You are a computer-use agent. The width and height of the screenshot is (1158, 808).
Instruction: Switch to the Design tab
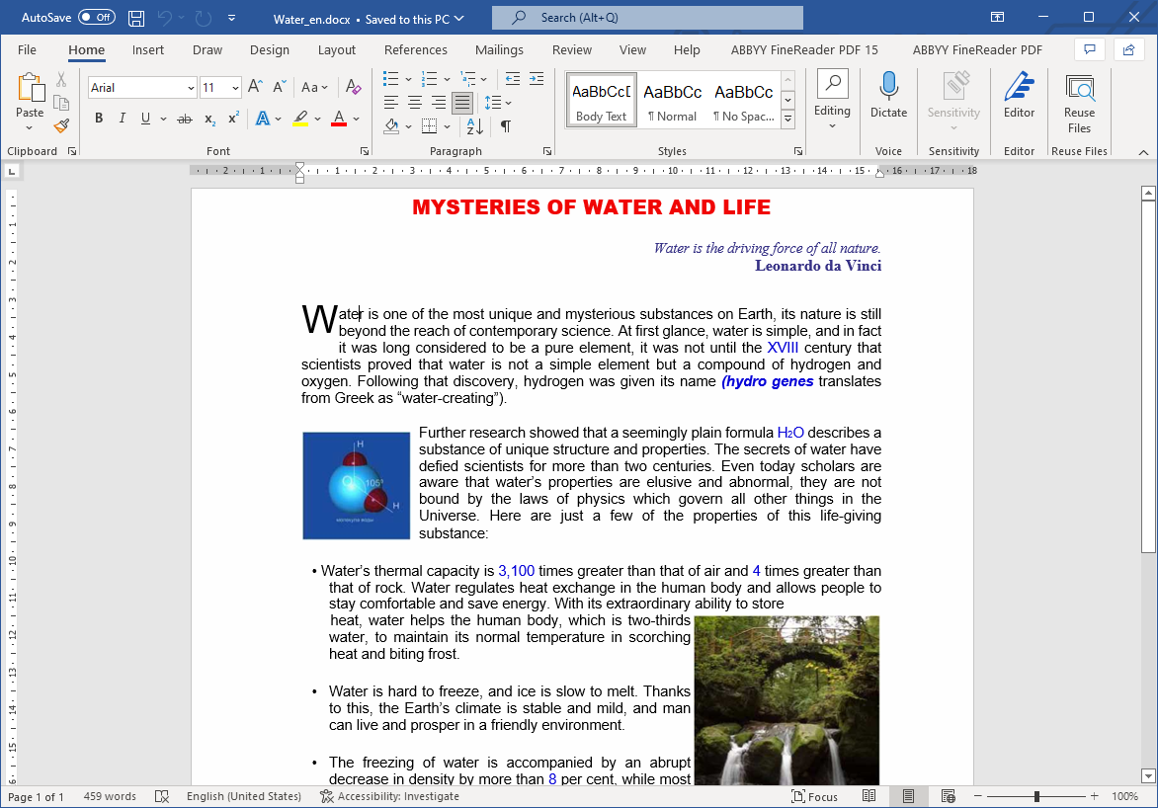tap(270, 49)
